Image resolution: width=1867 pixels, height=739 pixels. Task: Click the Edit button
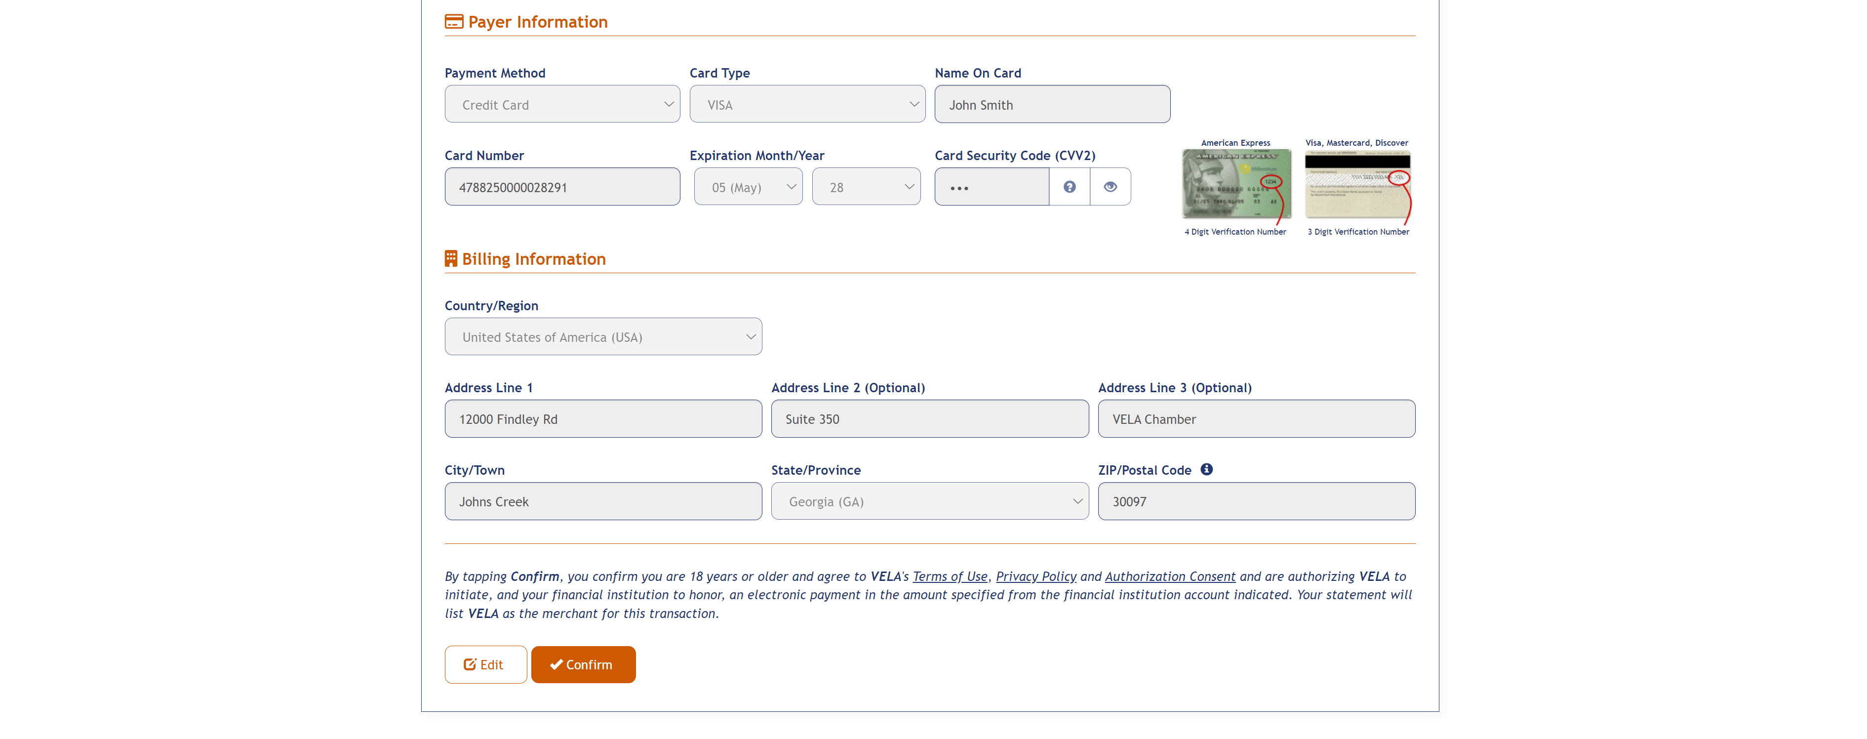click(x=483, y=664)
